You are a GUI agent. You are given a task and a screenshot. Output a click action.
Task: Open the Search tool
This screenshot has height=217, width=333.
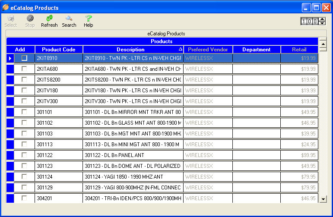69,21
